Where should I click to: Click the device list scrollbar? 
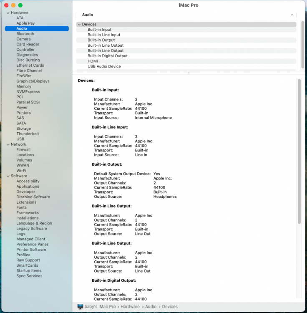[302, 45]
